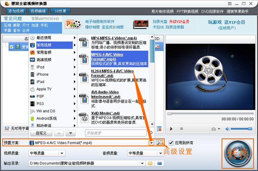
Task: Click the Apple TV icon
Action: click(x=32, y=89)
